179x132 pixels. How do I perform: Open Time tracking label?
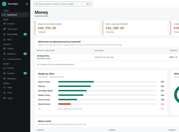pos(10,93)
